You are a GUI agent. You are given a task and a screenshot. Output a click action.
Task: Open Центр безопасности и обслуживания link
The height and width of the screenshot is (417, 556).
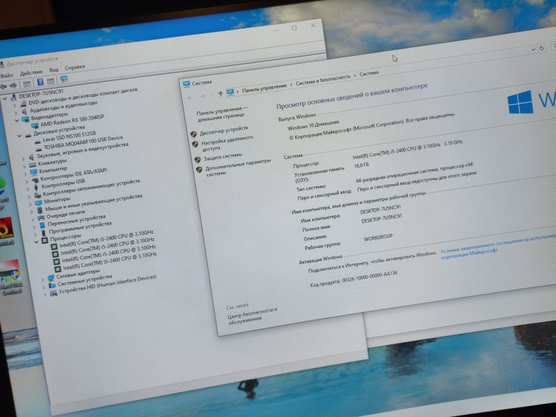click(252, 316)
